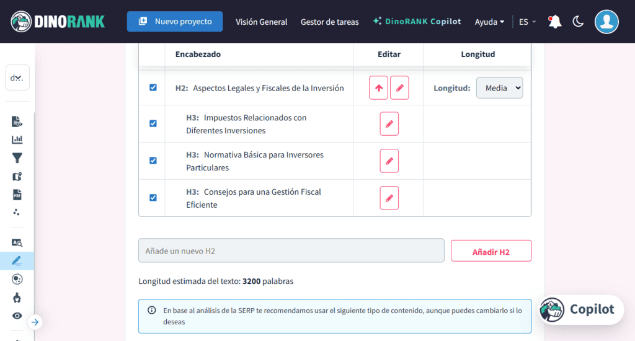Open Visión General
The width and height of the screenshot is (635, 341).
click(261, 22)
